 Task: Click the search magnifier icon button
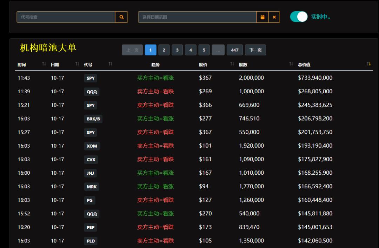click(121, 17)
